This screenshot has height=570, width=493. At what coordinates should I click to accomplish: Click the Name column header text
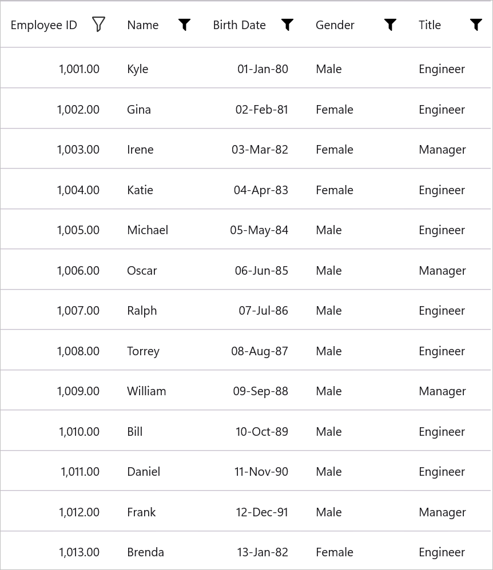(x=143, y=25)
